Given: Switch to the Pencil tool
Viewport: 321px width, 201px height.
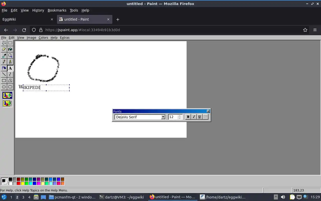Looking at the screenshot, I should tap(4, 62).
